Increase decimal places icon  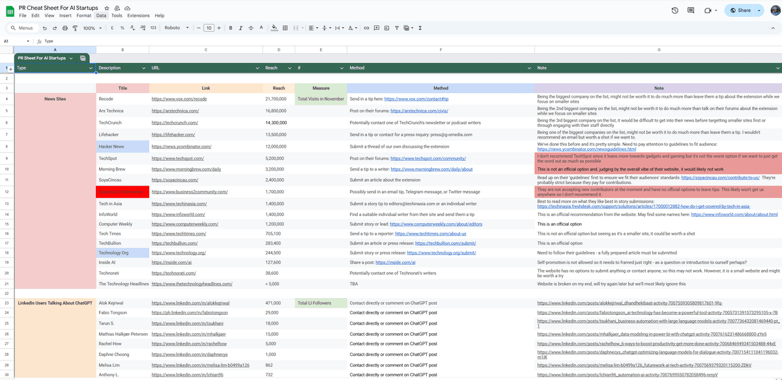coord(142,28)
